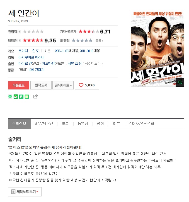The image size is (189, 202).
Task: Click the help icon next to 네티즌
Action: click(x=19, y=41)
